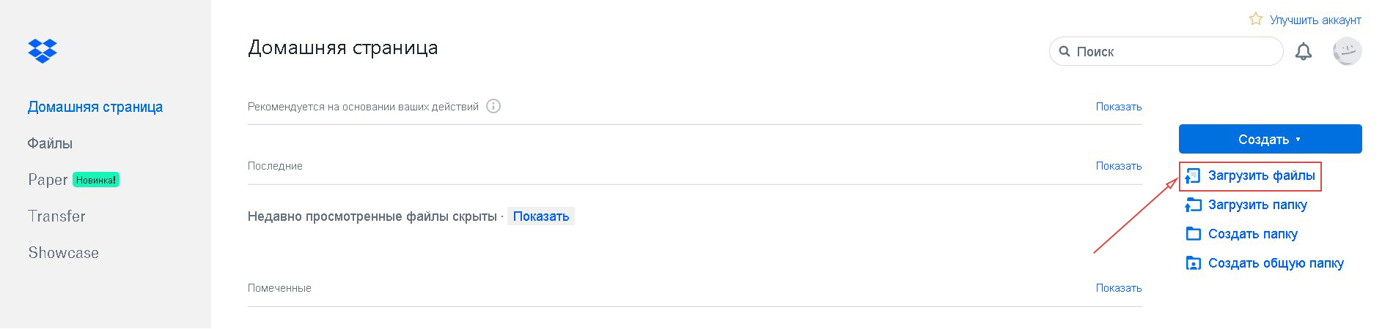Open the account avatar menu

1347,51
